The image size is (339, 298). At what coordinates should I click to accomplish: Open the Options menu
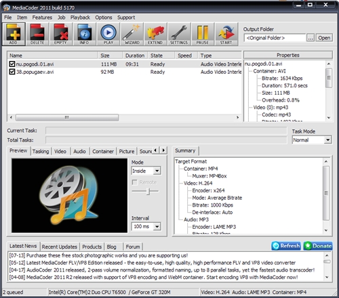tap(104, 18)
